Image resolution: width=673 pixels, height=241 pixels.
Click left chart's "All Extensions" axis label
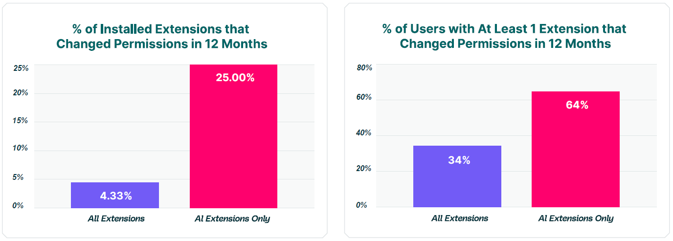(116, 219)
